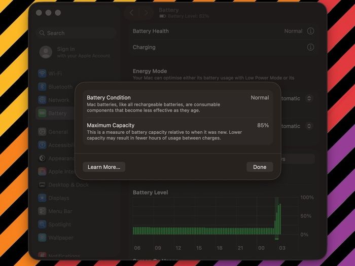Select Displays label in sidebar
Image resolution: width=355 pixels, height=266 pixels.
point(59,198)
